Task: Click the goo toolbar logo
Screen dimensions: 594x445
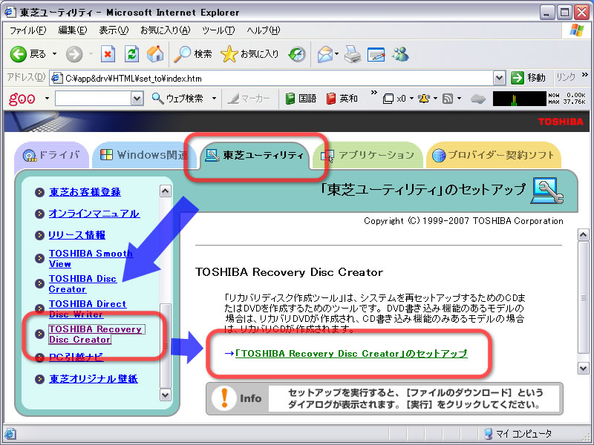Action: click(22, 99)
